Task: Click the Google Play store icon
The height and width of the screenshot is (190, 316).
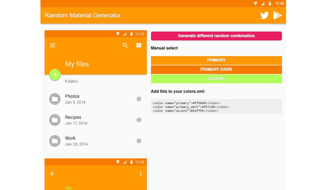Action: [278, 15]
